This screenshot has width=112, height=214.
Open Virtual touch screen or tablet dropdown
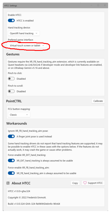pos(27,46)
